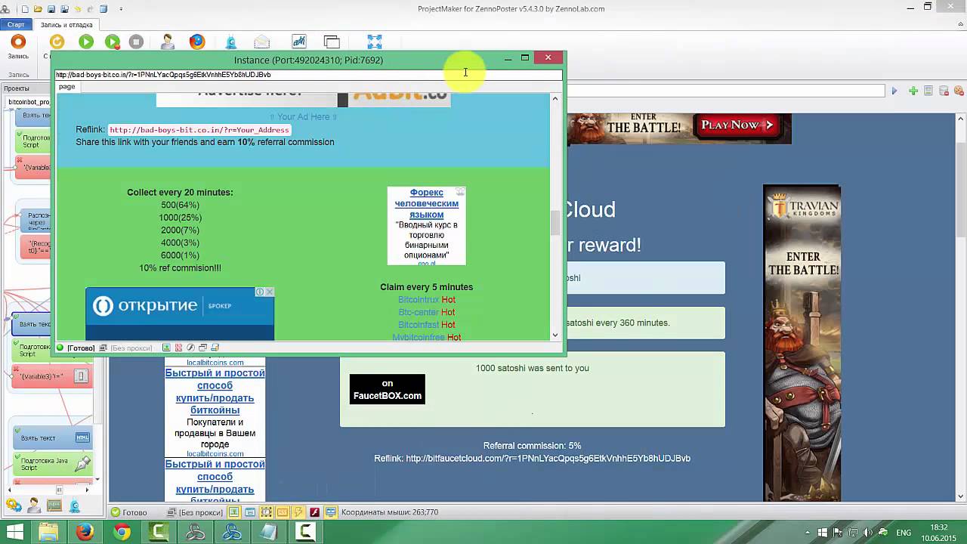The height and width of the screenshot is (544, 967).
Task: Click the clear cookies cookie icon
Action: [958, 91]
